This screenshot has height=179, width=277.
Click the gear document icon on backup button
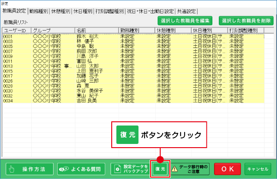(x=117, y=169)
